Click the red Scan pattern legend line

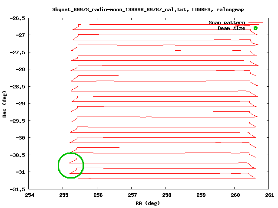pos(255,23)
